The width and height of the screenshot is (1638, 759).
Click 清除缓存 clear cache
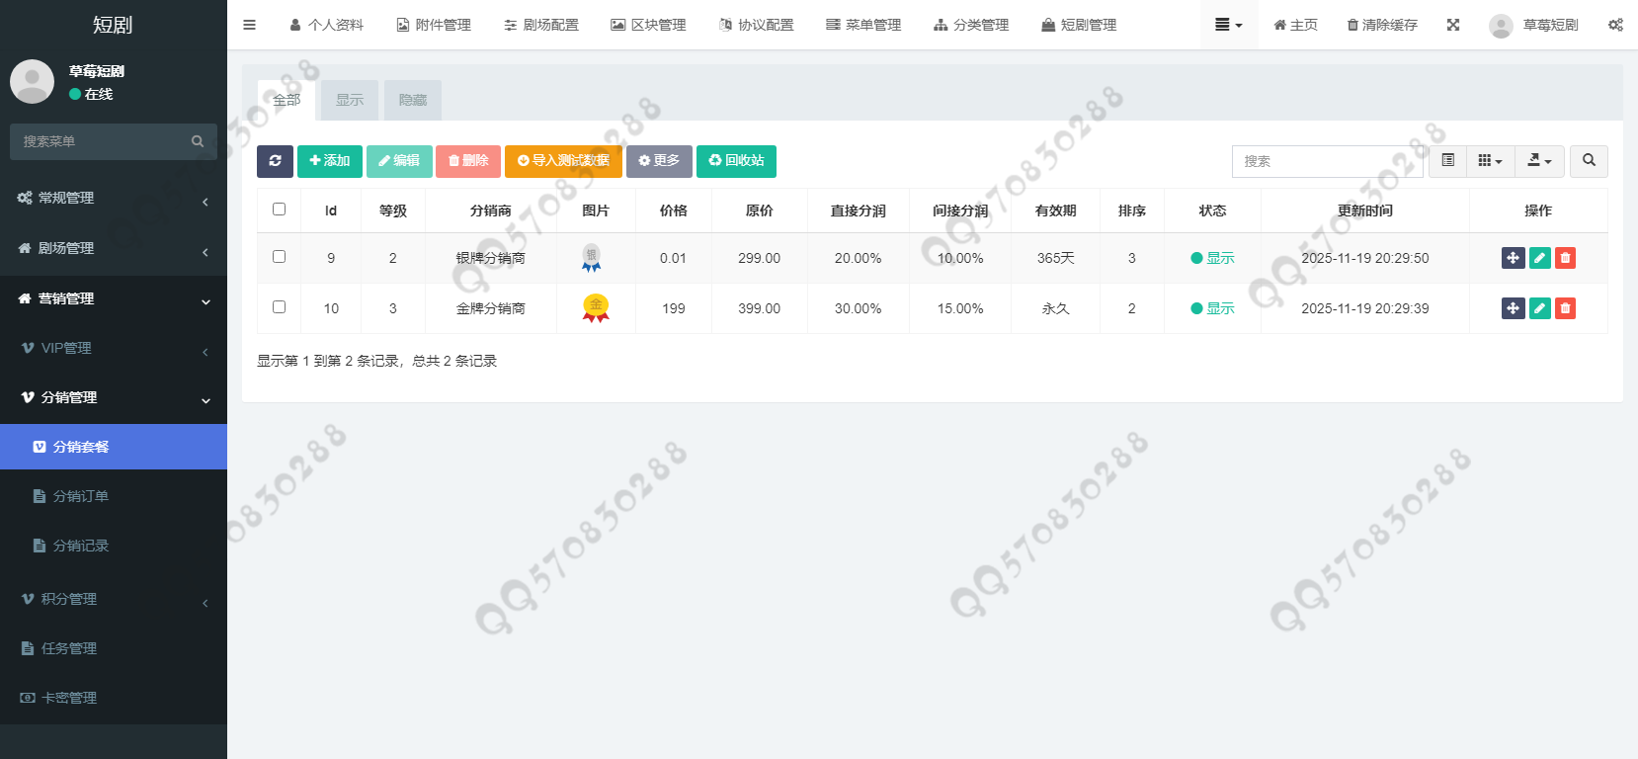(x=1382, y=25)
